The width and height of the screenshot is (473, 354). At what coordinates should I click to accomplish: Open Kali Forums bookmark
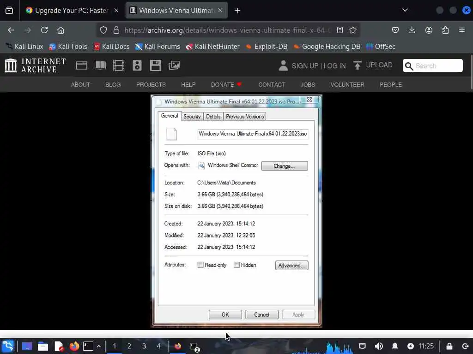158,47
